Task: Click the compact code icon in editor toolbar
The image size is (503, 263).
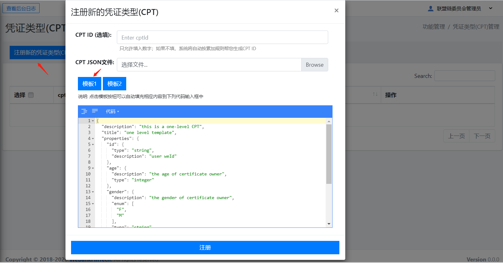Action: (x=95, y=111)
